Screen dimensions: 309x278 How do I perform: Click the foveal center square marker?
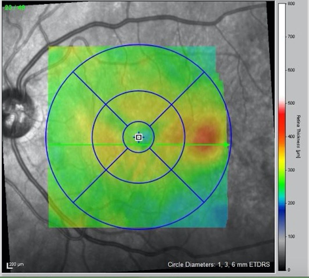pyautogui.click(x=139, y=137)
